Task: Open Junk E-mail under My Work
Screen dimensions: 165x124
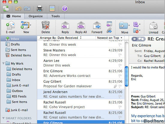Action: [x=18, y=85]
